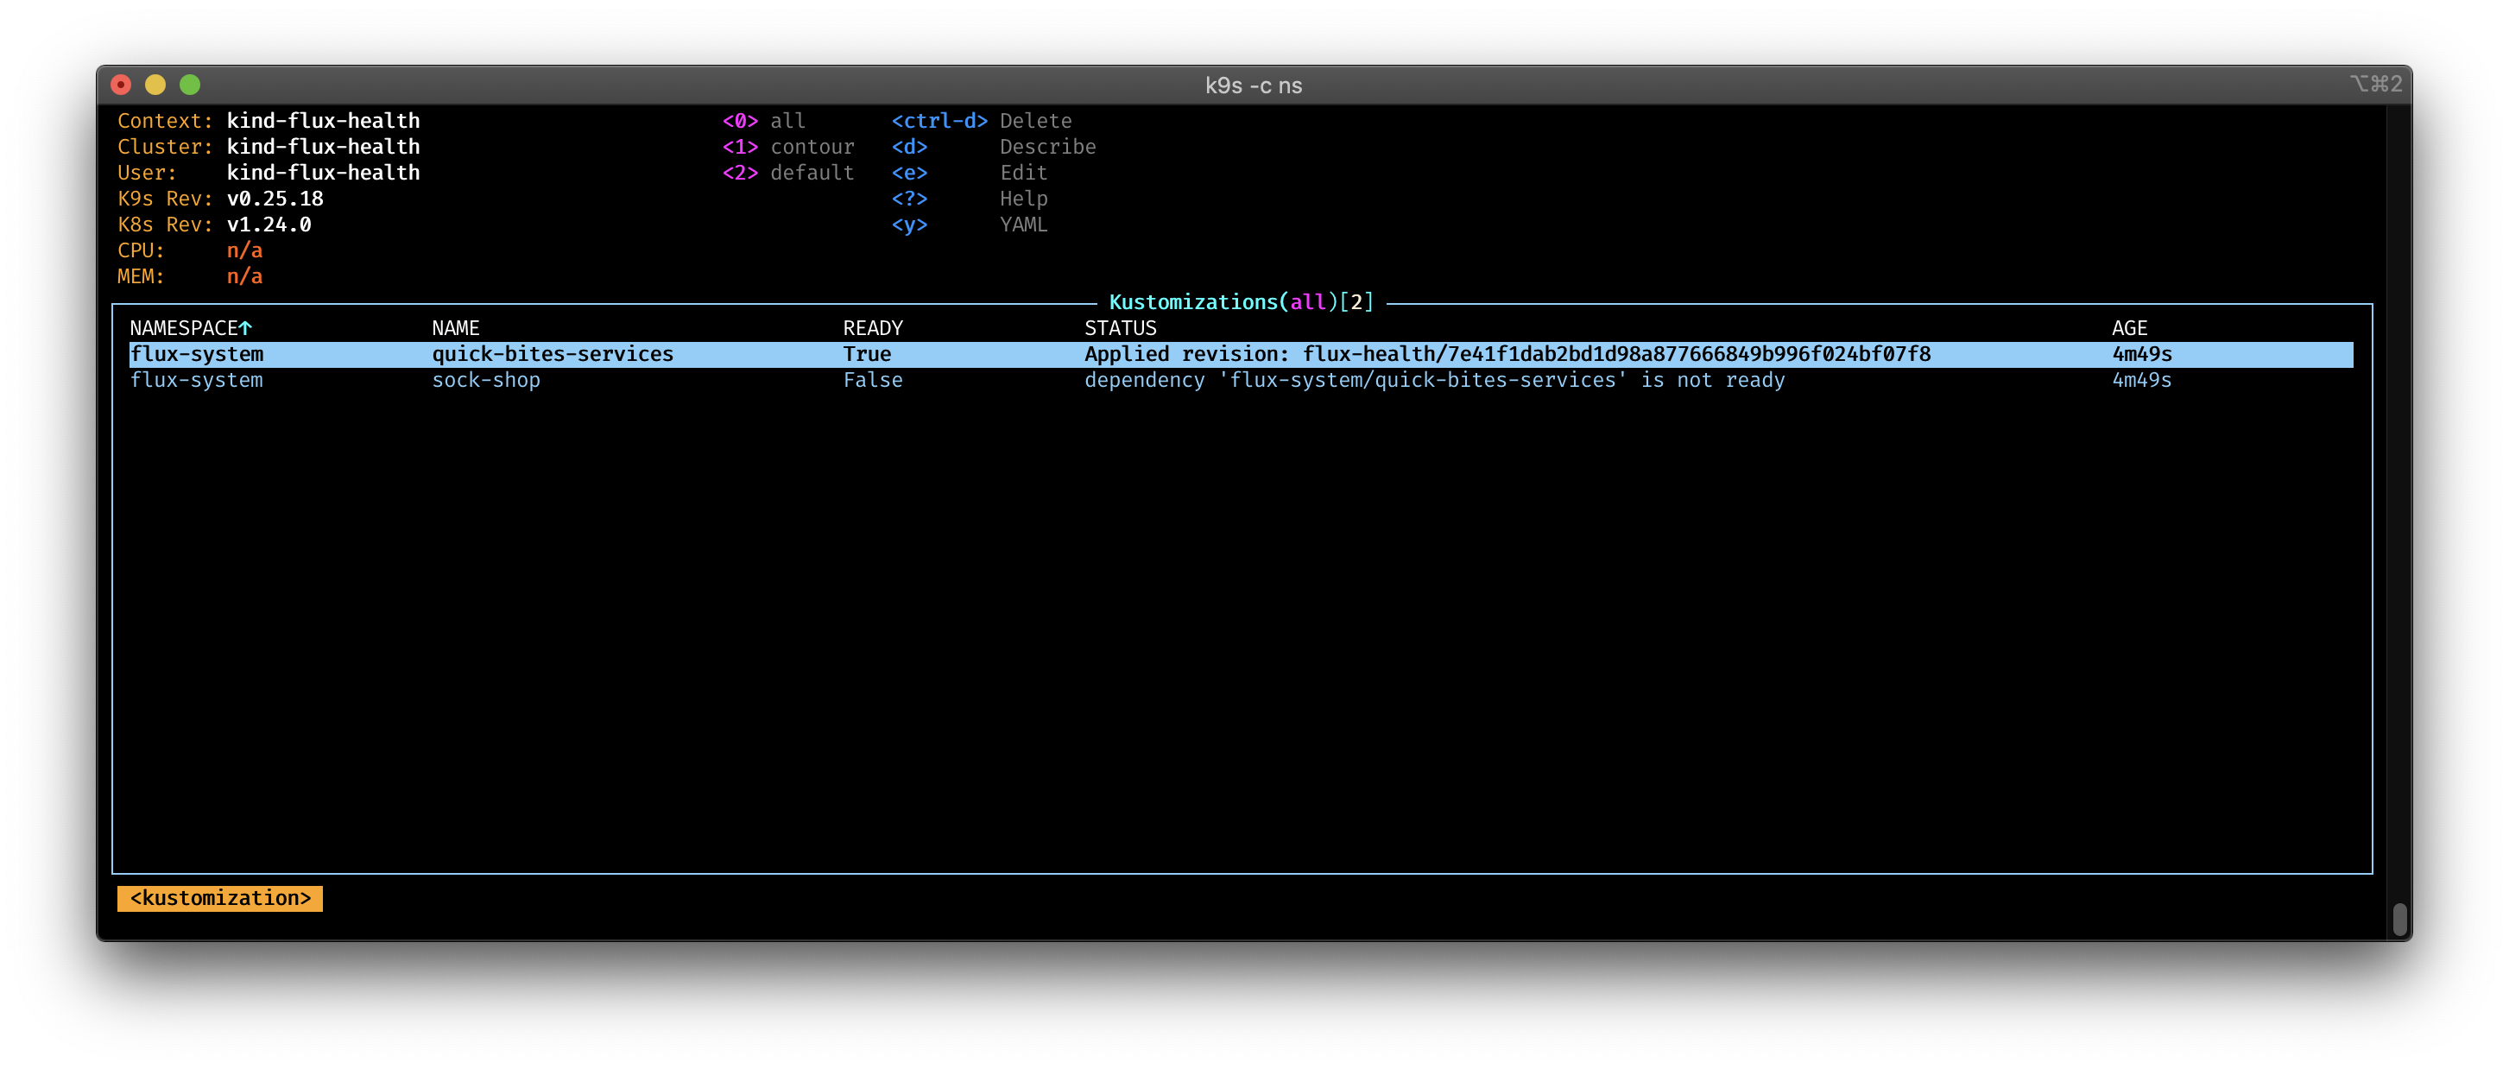Screen dimensions: 2509x1069
Task: Click the False ready value
Action: pyautogui.click(x=873, y=380)
